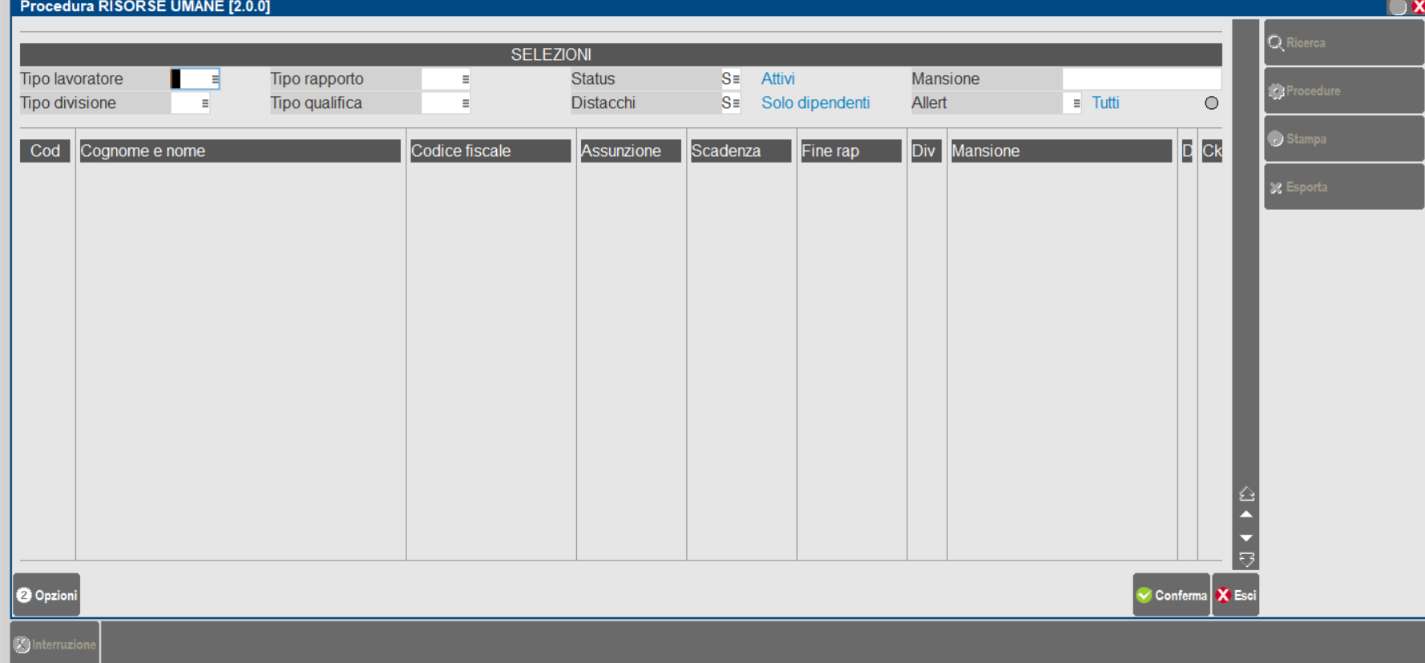Sort by Cognome e nome column header
Image resolution: width=1425 pixels, height=663 pixels.
(240, 151)
